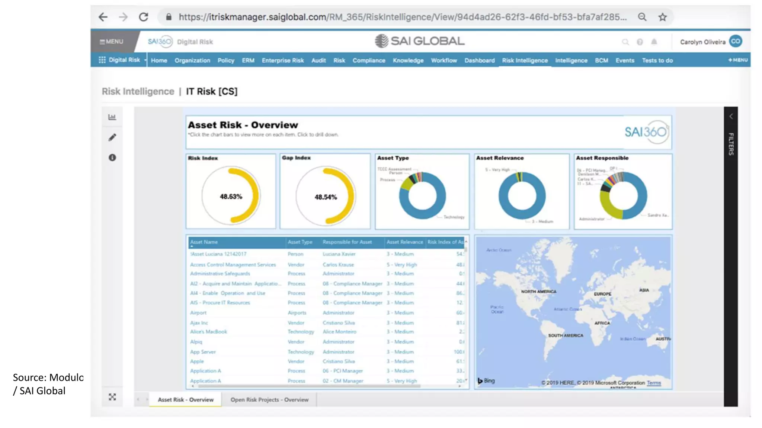Open the Compliance menu item
762x428 pixels.
[x=369, y=60]
